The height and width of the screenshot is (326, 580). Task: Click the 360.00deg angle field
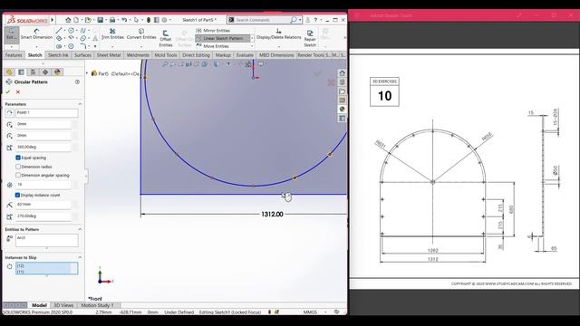(43, 147)
